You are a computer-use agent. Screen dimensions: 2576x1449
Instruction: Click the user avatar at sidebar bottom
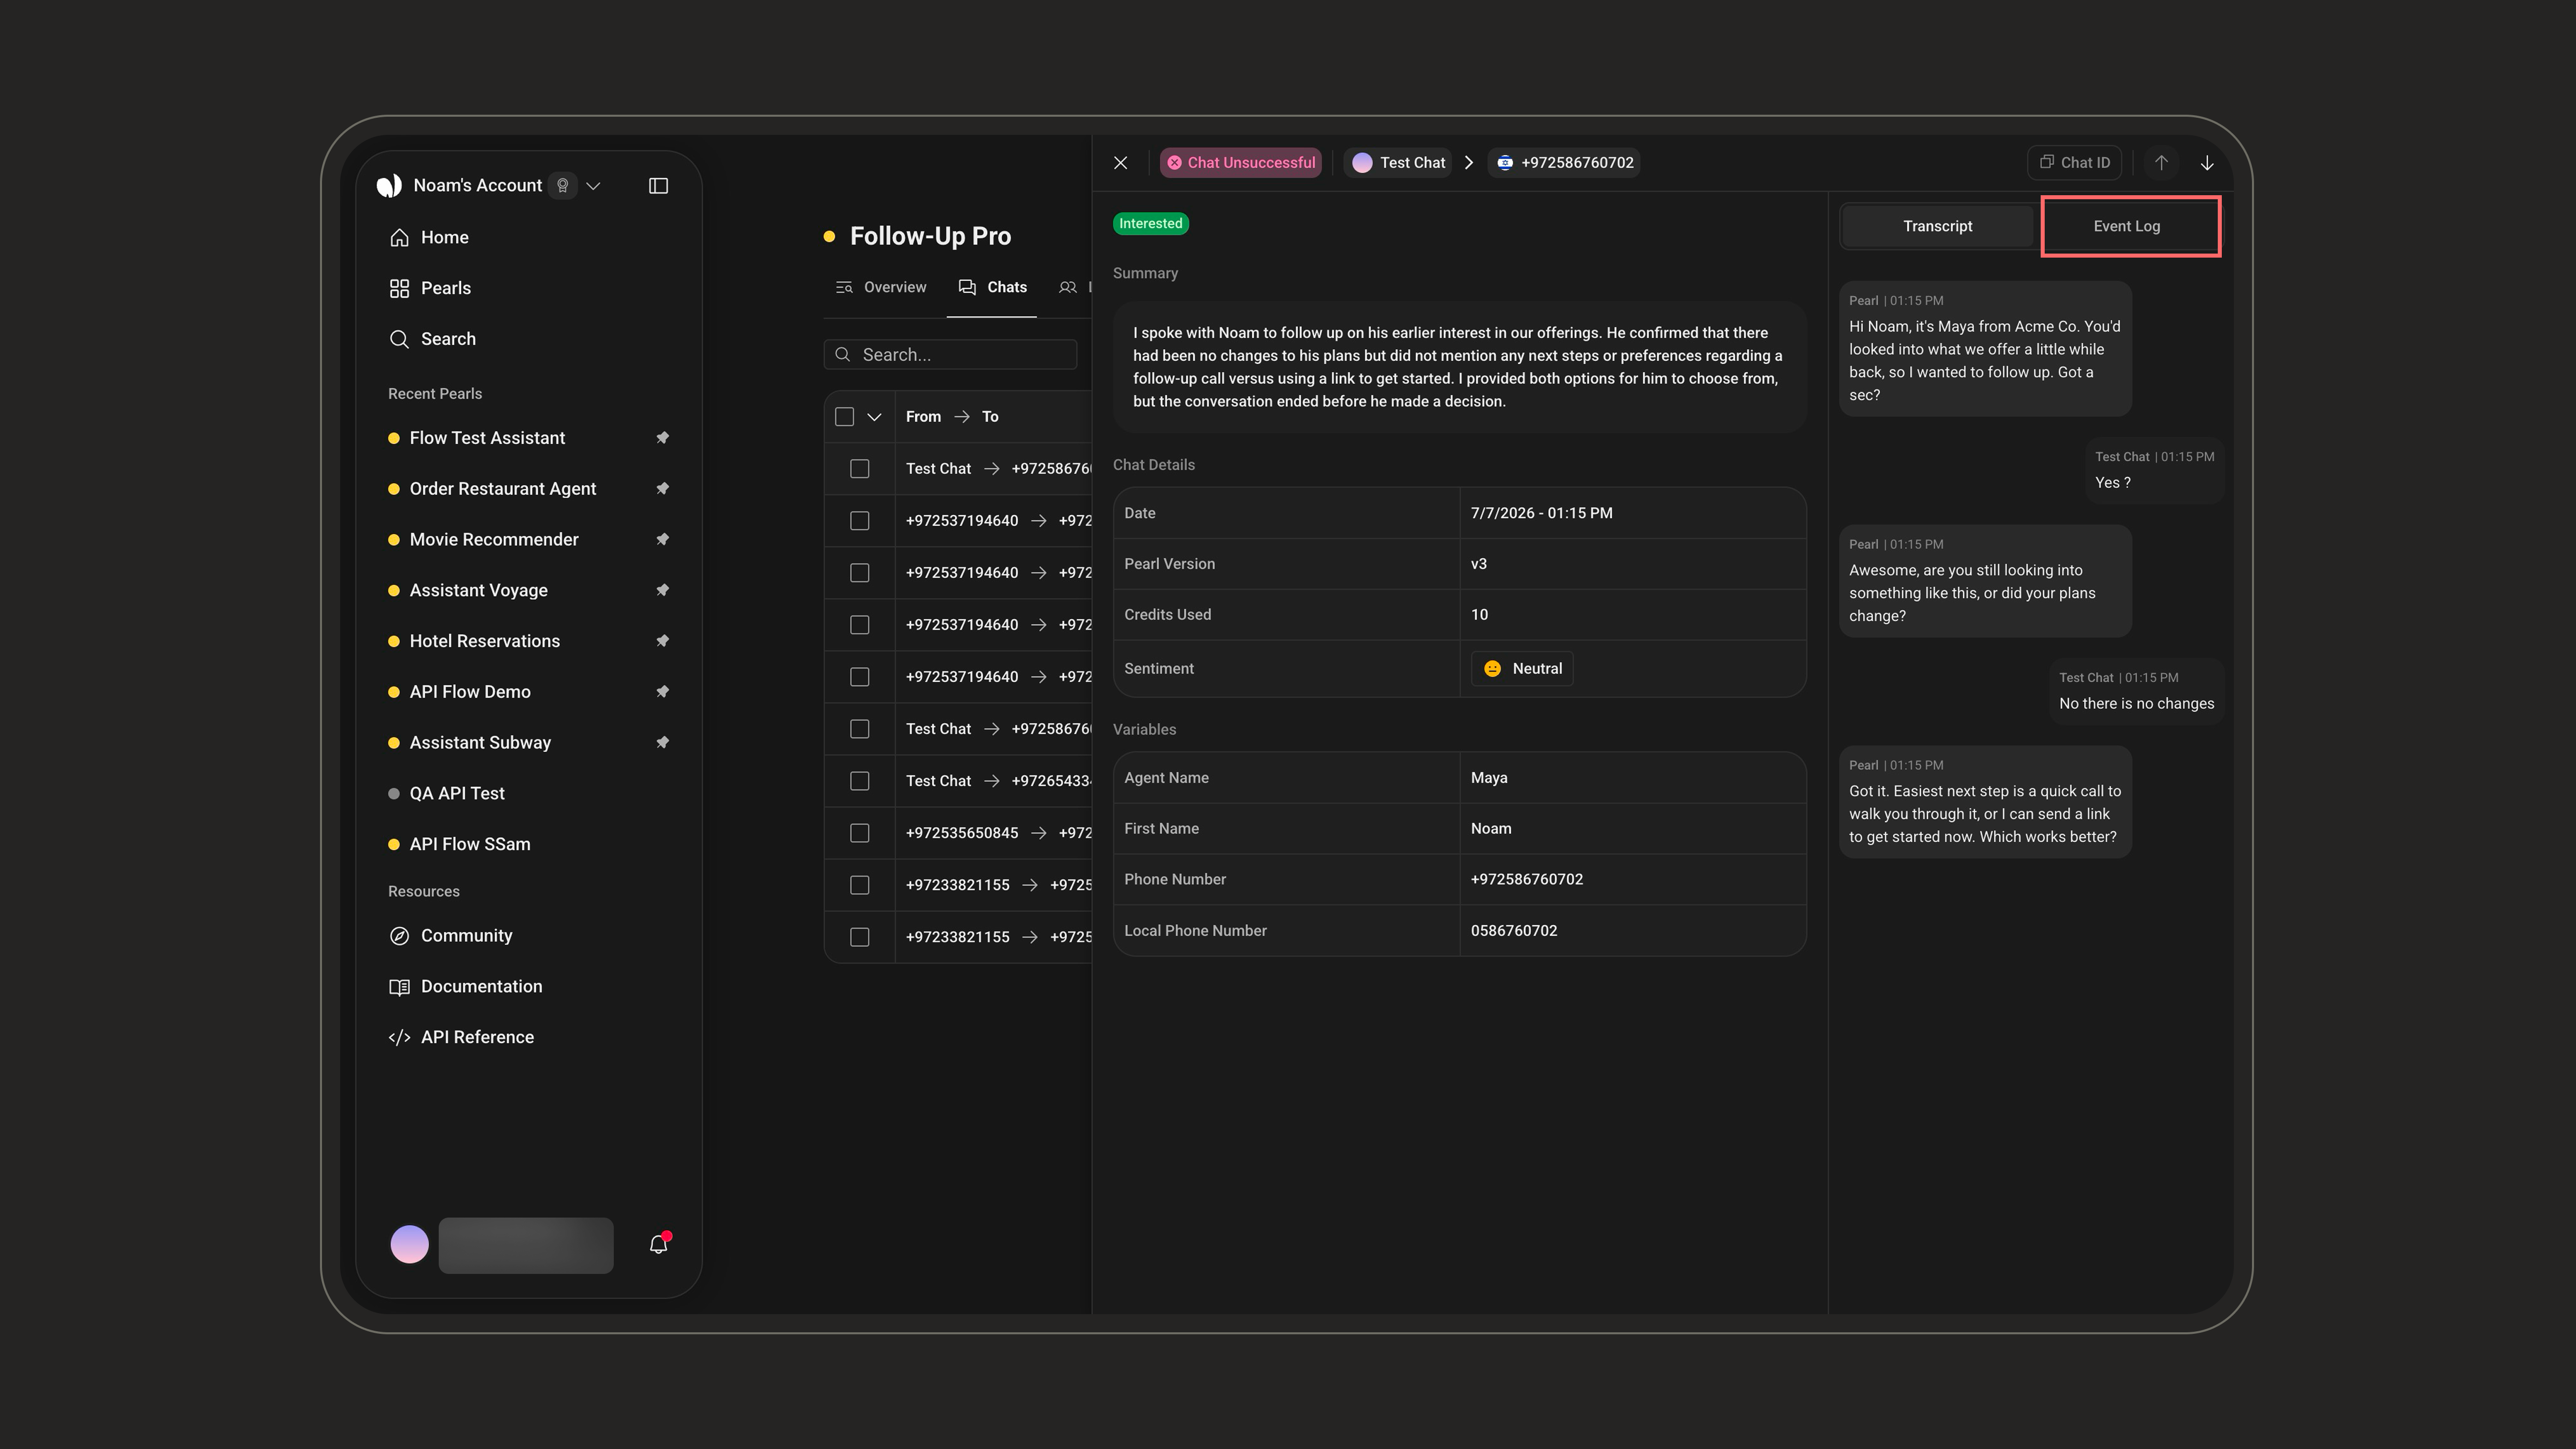(409, 1245)
